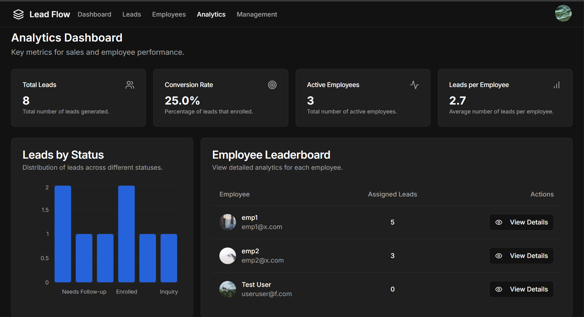Click the Assigned Leads column header

click(x=392, y=194)
